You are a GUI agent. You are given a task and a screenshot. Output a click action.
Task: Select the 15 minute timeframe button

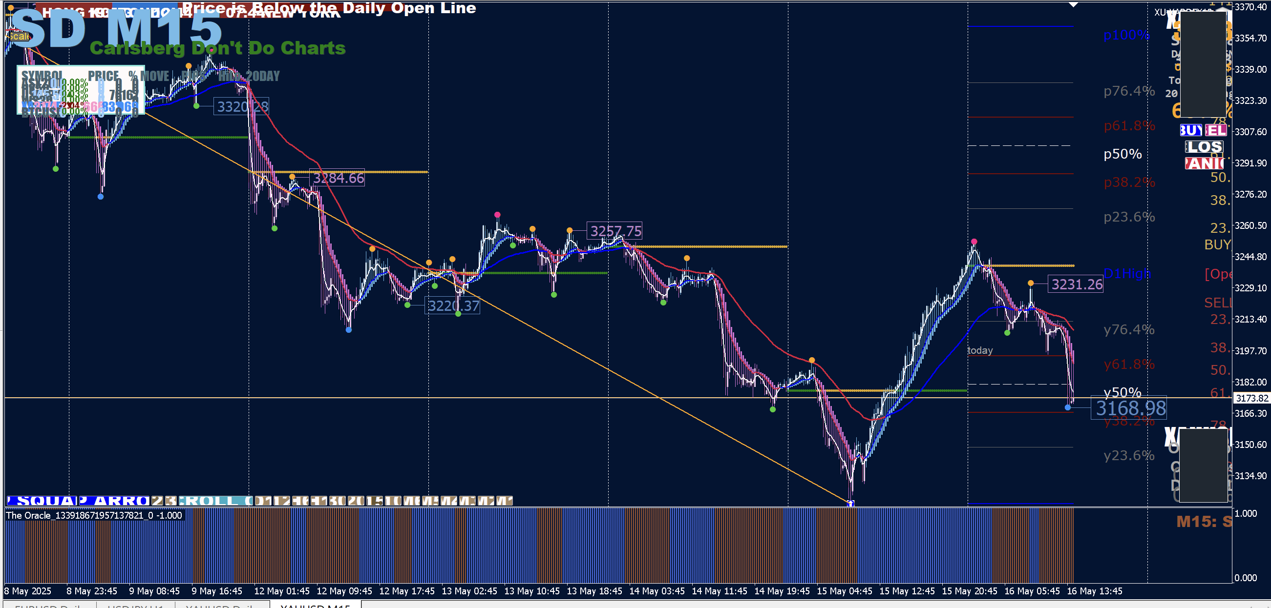[374, 501]
